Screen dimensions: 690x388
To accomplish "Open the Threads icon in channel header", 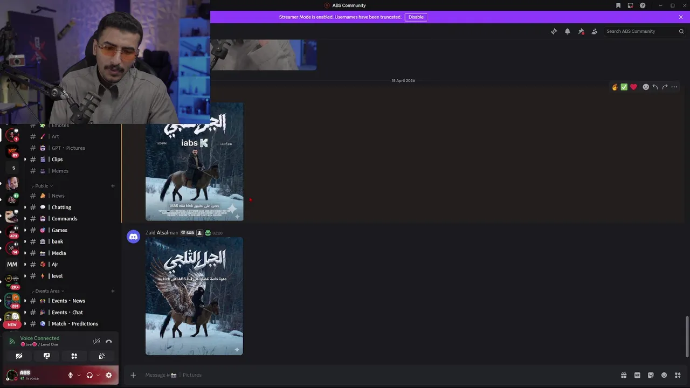I will pos(554,31).
